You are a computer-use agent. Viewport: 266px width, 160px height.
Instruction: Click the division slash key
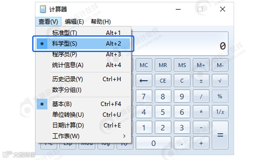pyautogui.click(x=201, y=96)
